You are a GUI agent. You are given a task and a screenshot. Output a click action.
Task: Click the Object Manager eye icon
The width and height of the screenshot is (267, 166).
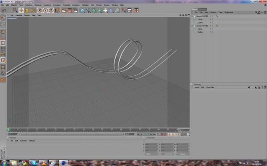pyautogui.click(x=263, y=12)
